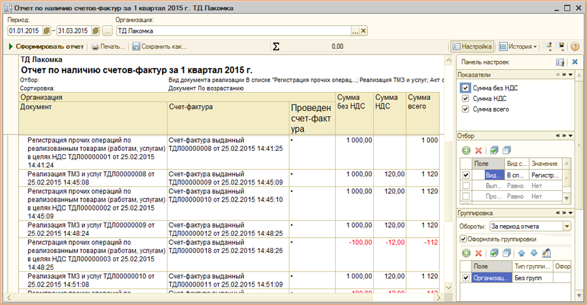Toggle Оформлять группировки checkbox
This screenshot has height=305, width=587.
coord(463,239)
